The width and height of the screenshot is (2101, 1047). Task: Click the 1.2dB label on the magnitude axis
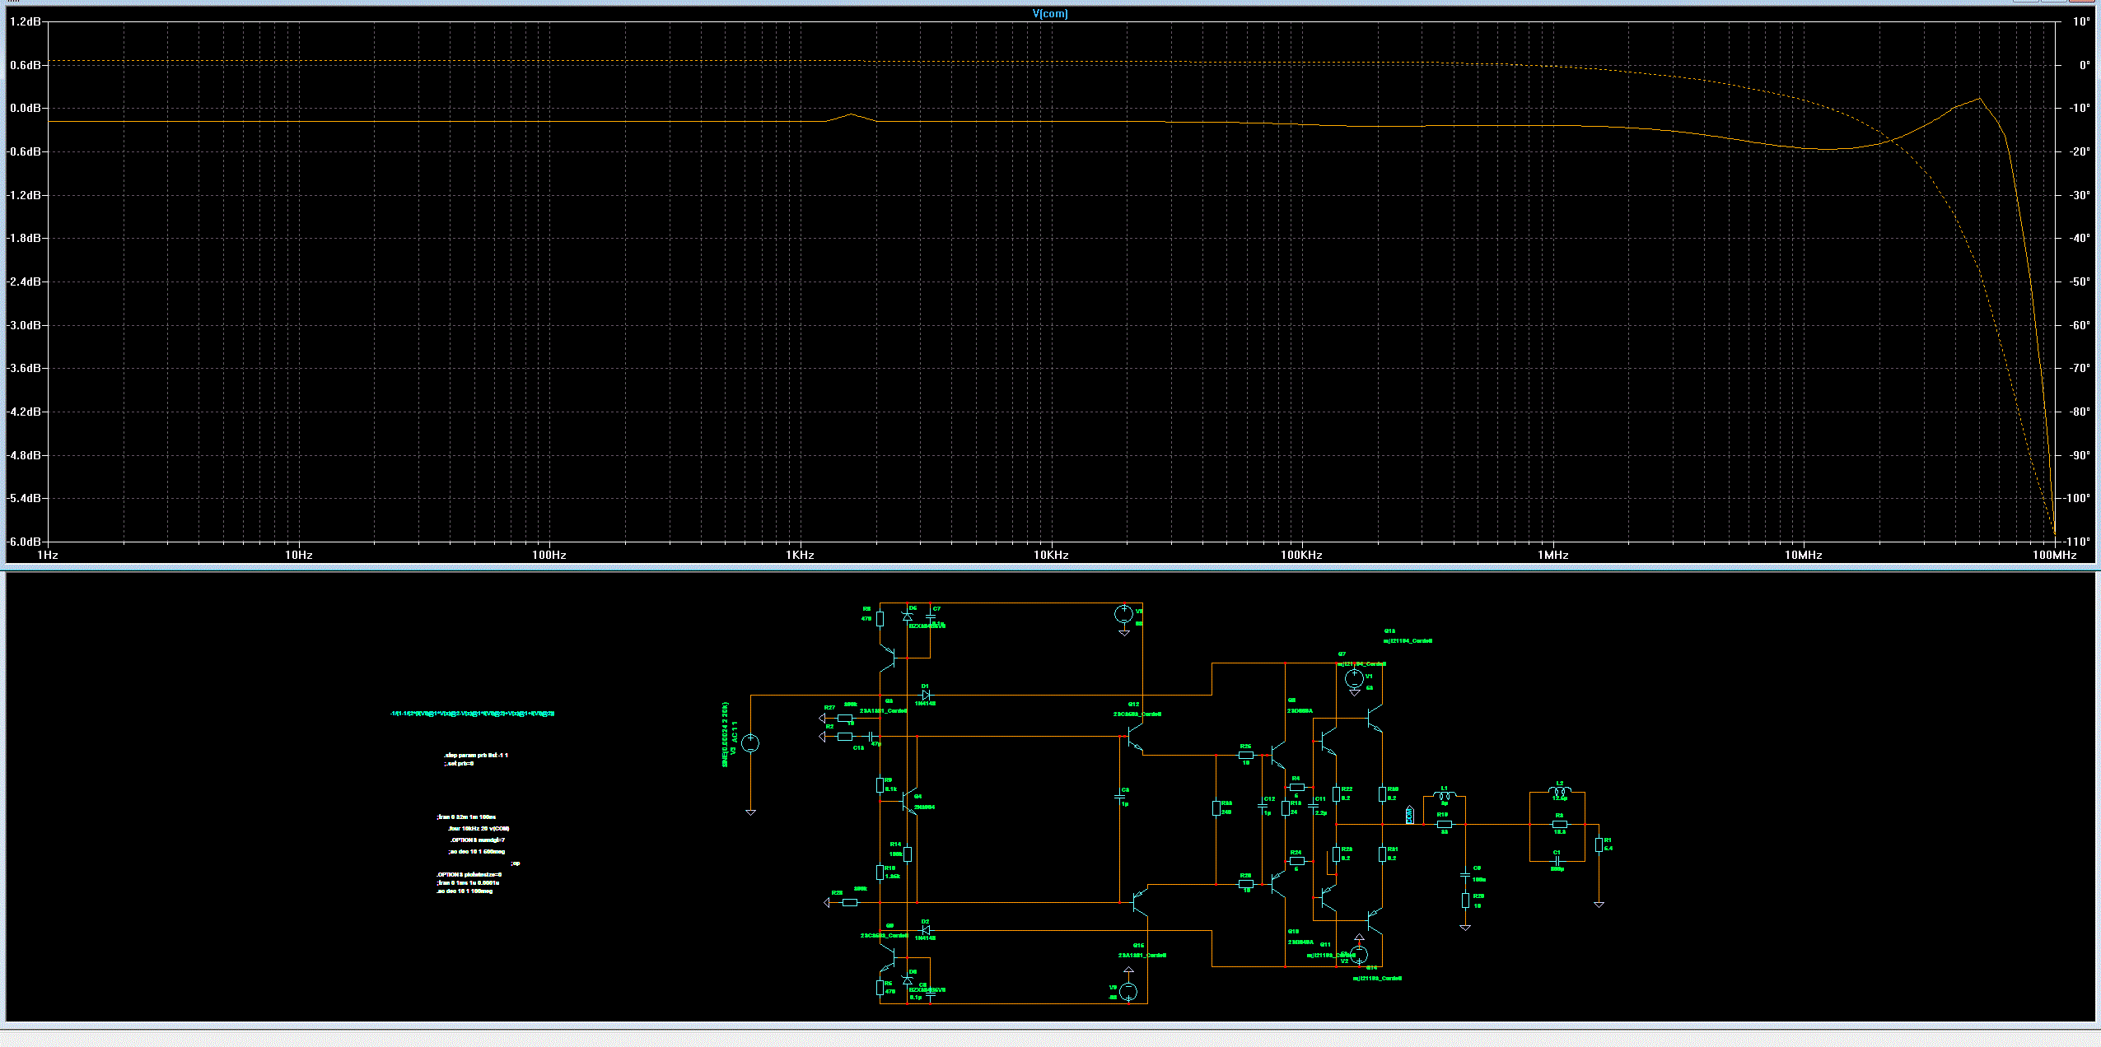click(x=26, y=21)
